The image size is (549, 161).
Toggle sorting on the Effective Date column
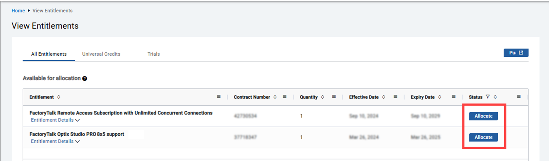(384, 97)
